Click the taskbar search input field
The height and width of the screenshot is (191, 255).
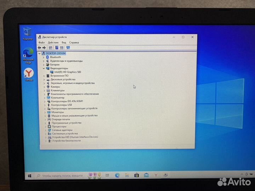tap(60, 175)
